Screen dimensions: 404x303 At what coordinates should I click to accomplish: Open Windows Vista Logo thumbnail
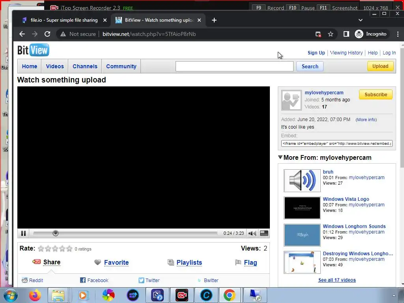302,208
